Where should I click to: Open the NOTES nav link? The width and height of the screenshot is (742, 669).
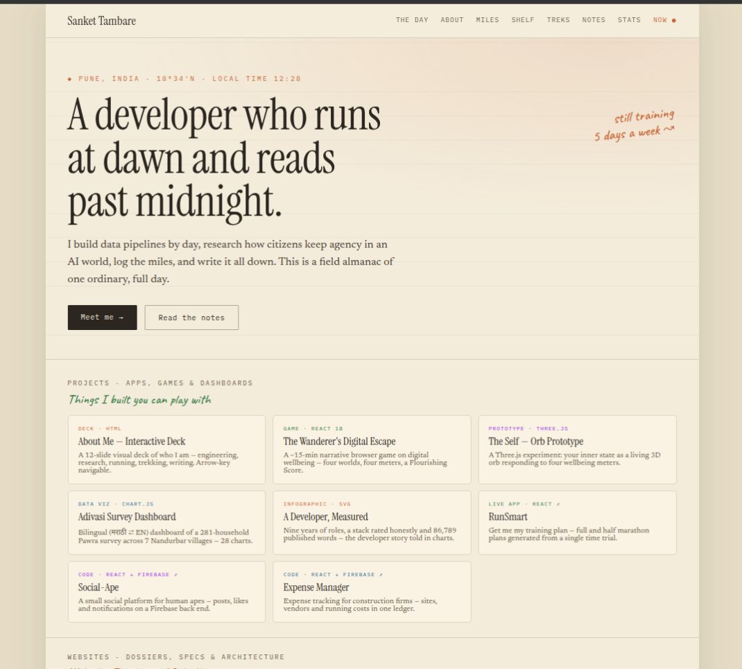(x=594, y=20)
